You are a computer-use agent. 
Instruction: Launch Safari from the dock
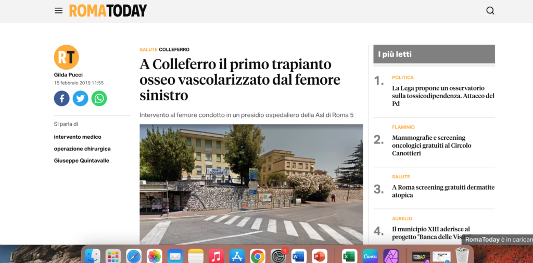coord(134,256)
